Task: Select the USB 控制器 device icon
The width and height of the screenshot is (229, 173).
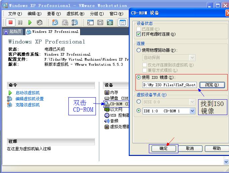Action: (107, 115)
